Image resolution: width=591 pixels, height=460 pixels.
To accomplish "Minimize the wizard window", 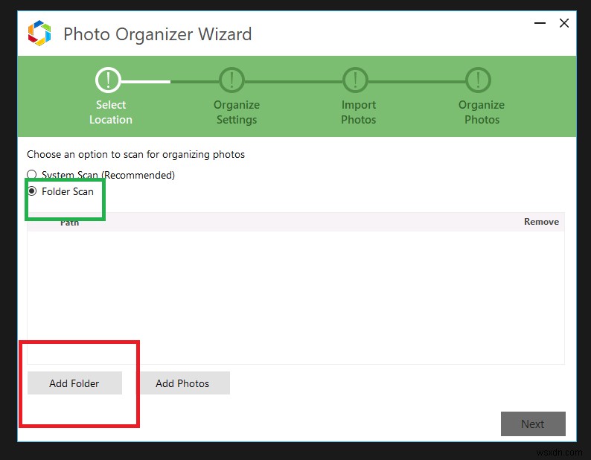I will 540,23.
